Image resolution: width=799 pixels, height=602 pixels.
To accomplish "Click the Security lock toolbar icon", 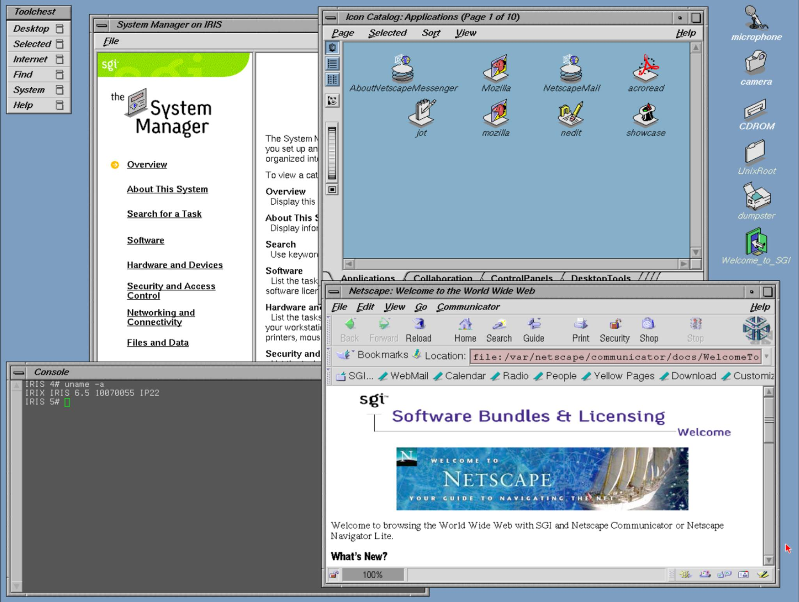I will coord(614,325).
